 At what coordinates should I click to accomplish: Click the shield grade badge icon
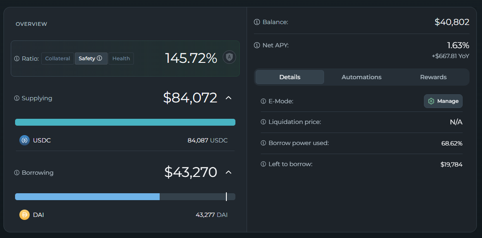tap(229, 57)
